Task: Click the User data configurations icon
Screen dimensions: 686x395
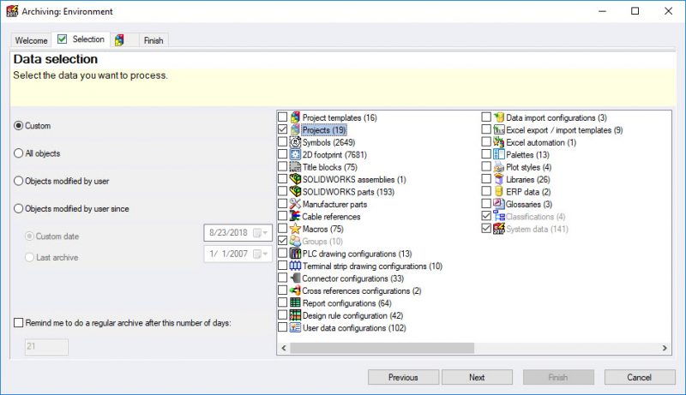Action: point(295,327)
